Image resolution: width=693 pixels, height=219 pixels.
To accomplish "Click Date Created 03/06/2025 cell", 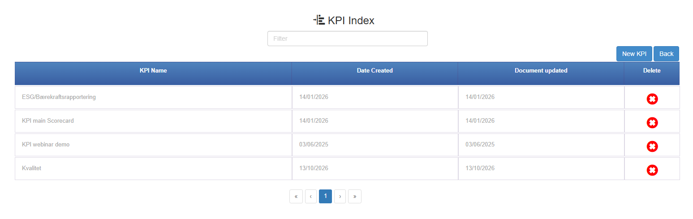I will 375,145.
